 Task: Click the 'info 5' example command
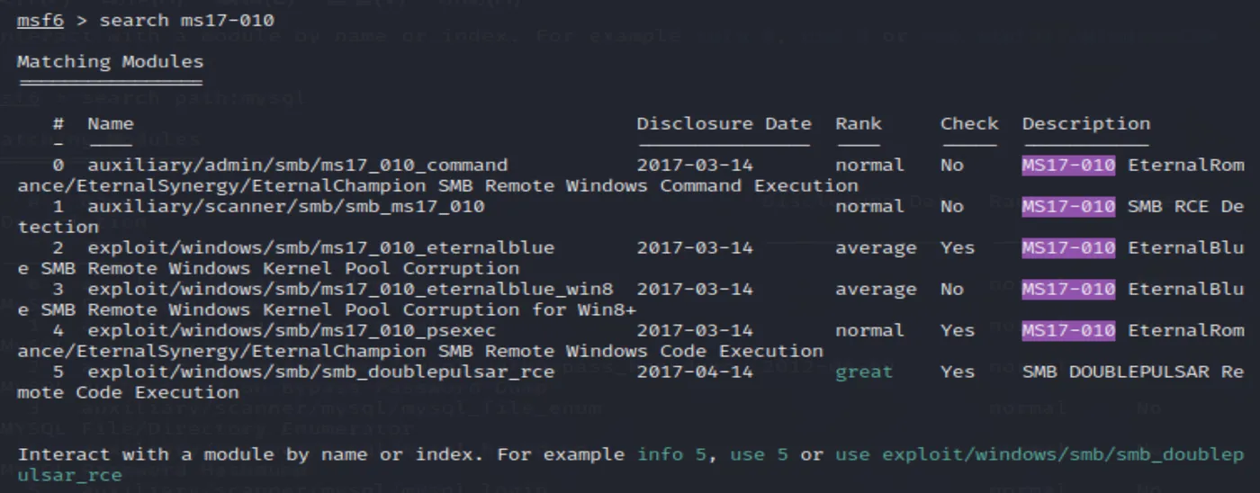pos(672,455)
